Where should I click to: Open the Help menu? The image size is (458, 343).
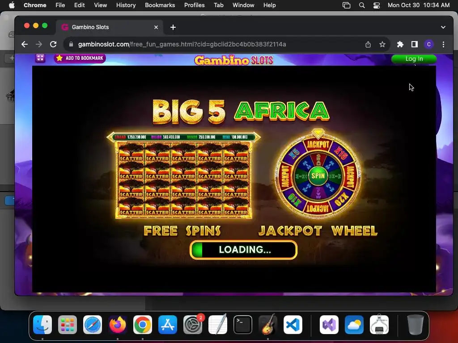point(269,5)
